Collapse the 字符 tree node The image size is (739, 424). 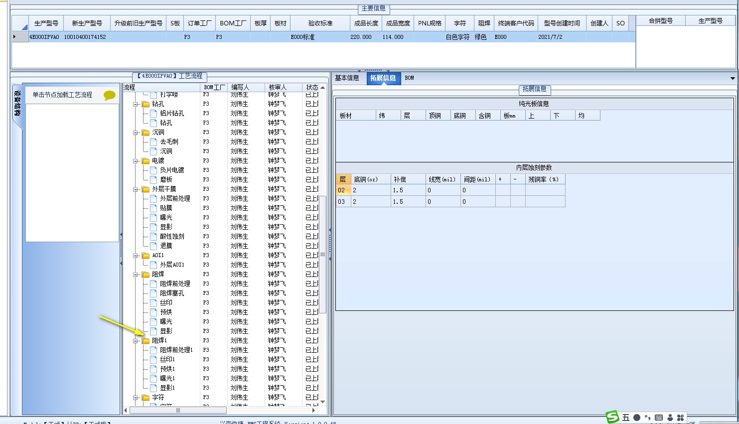pyautogui.click(x=136, y=398)
